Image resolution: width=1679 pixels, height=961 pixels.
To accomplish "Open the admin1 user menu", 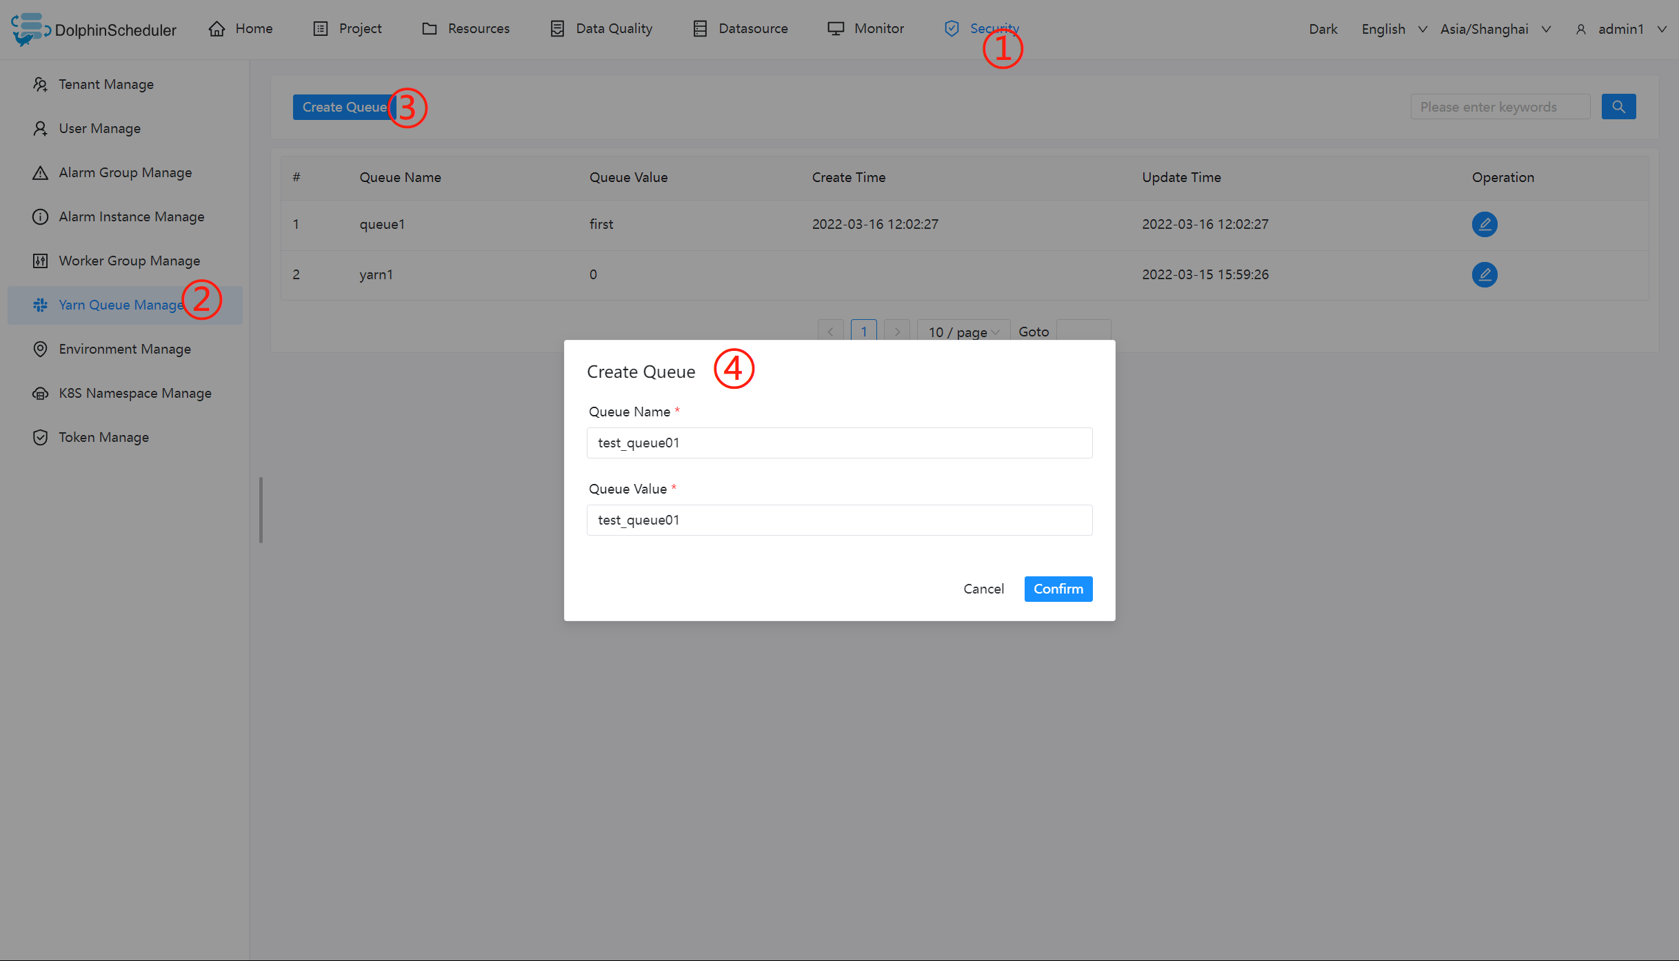I will (x=1620, y=29).
